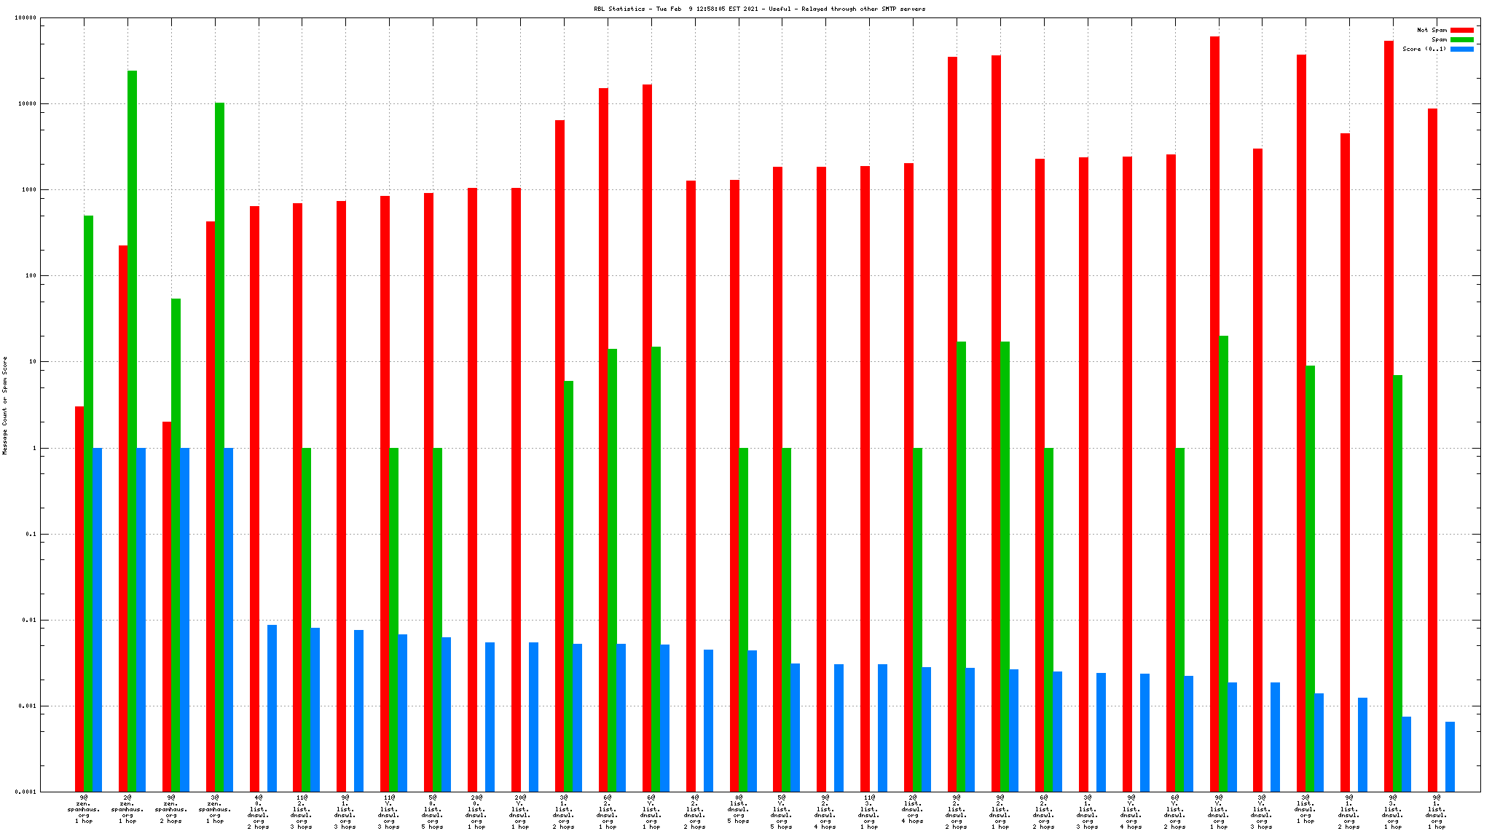Click the green Spam legend swatch

(1461, 39)
